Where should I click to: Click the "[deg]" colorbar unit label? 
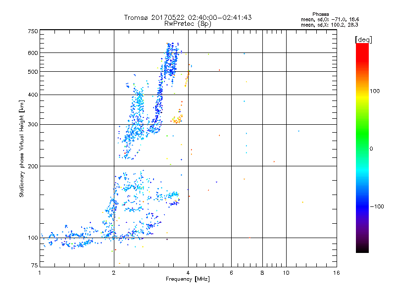tap(363, 40)
